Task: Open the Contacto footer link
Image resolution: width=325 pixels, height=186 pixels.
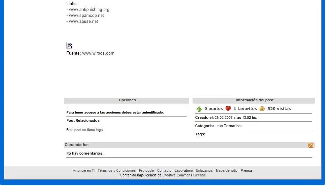Action: 164,170
